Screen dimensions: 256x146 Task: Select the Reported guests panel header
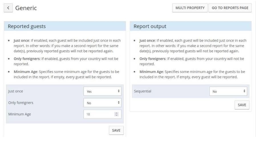coord(65,26)
